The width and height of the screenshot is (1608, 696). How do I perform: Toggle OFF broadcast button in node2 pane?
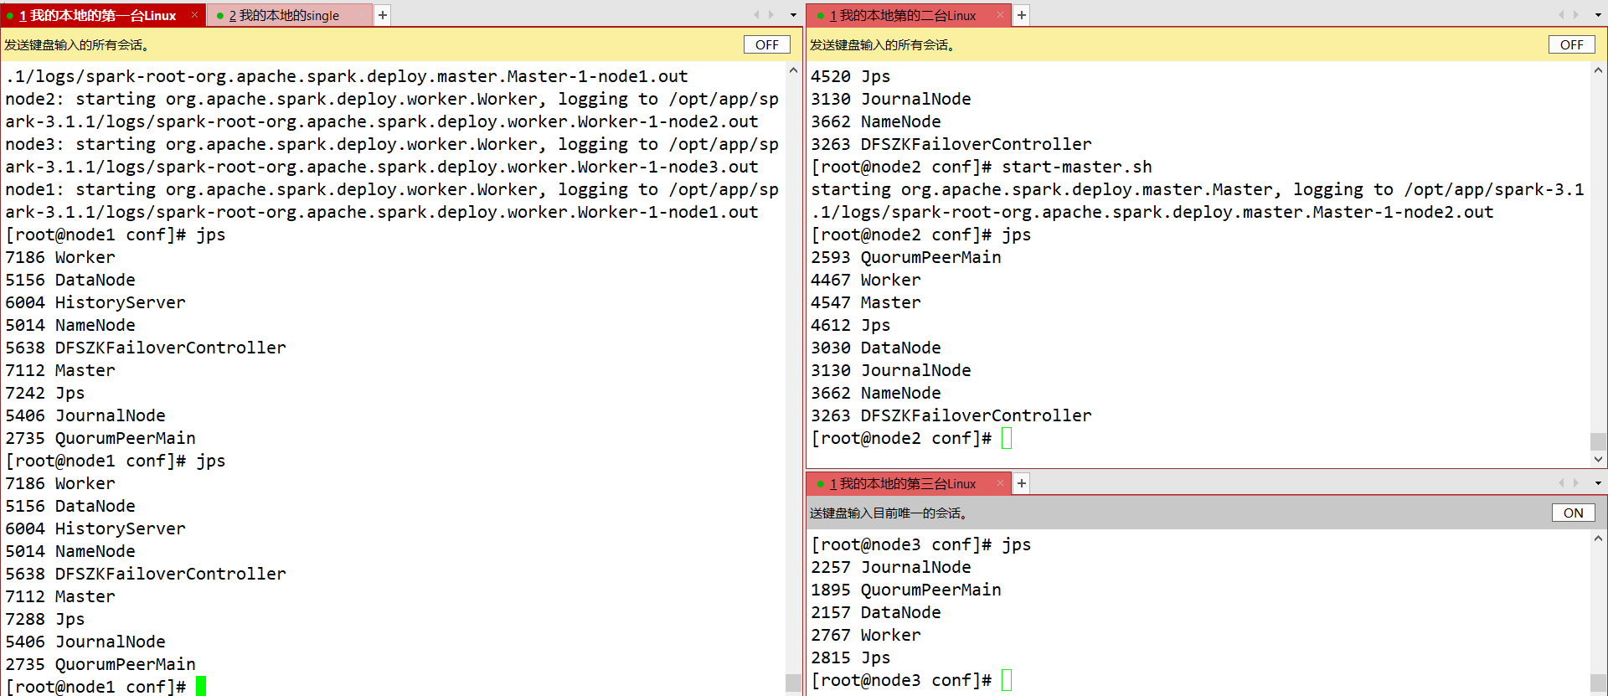point(1572,44)
